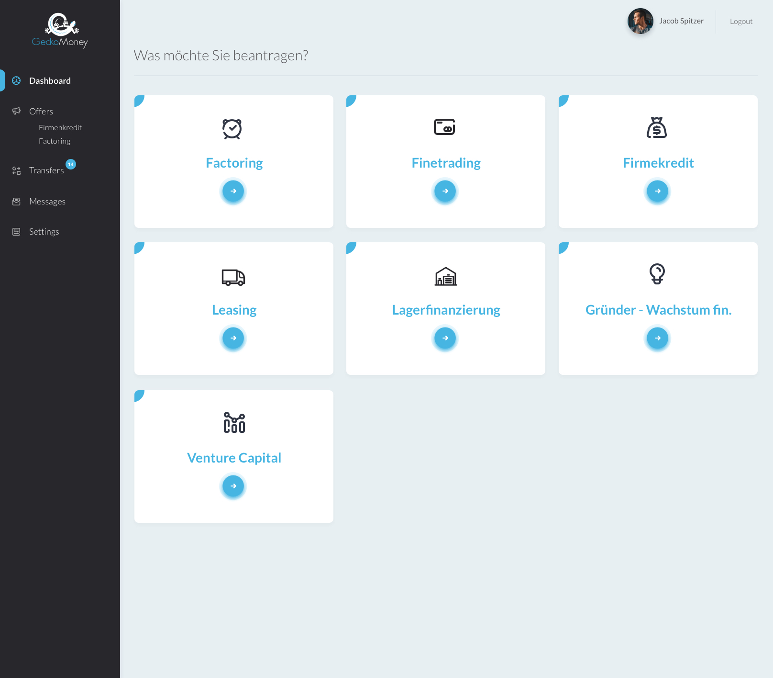Click the Offers megaphone icon

[x=16, y=111]
